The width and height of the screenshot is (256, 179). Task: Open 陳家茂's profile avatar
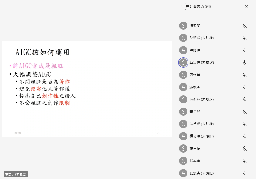point(183,26)
